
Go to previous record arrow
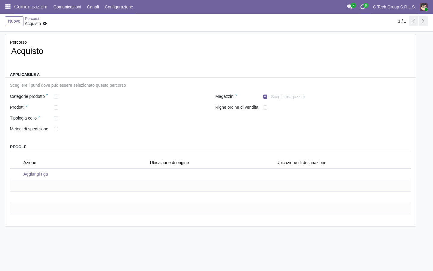pos(413,21)
